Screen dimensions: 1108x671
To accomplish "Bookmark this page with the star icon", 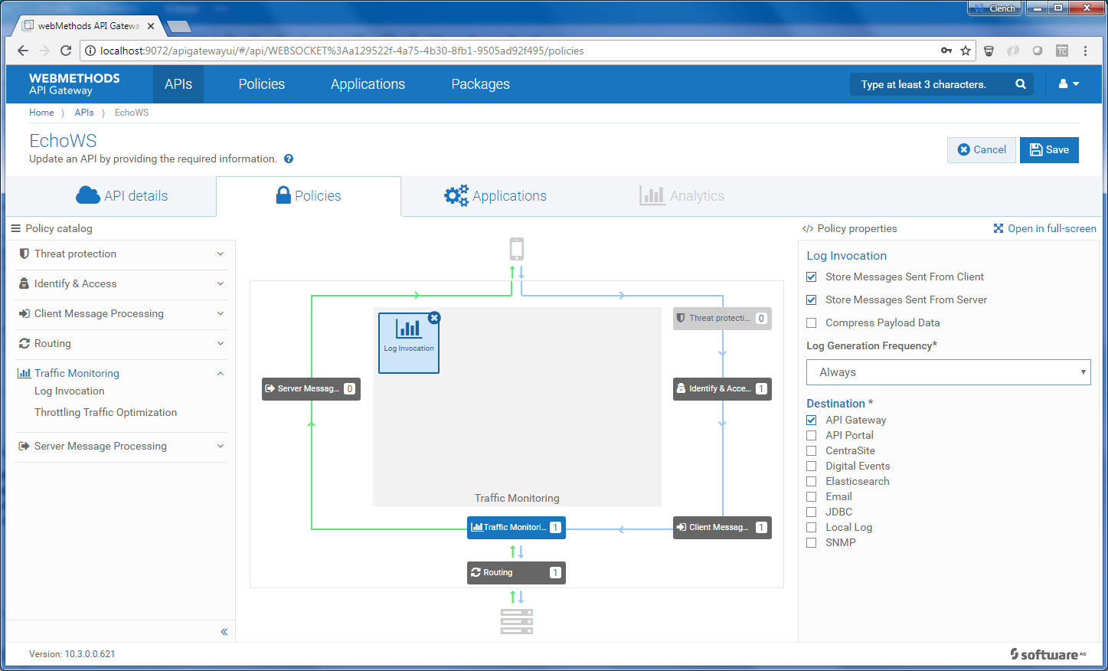I will point(966,51).
